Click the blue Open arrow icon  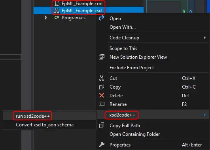coord(102,18)
